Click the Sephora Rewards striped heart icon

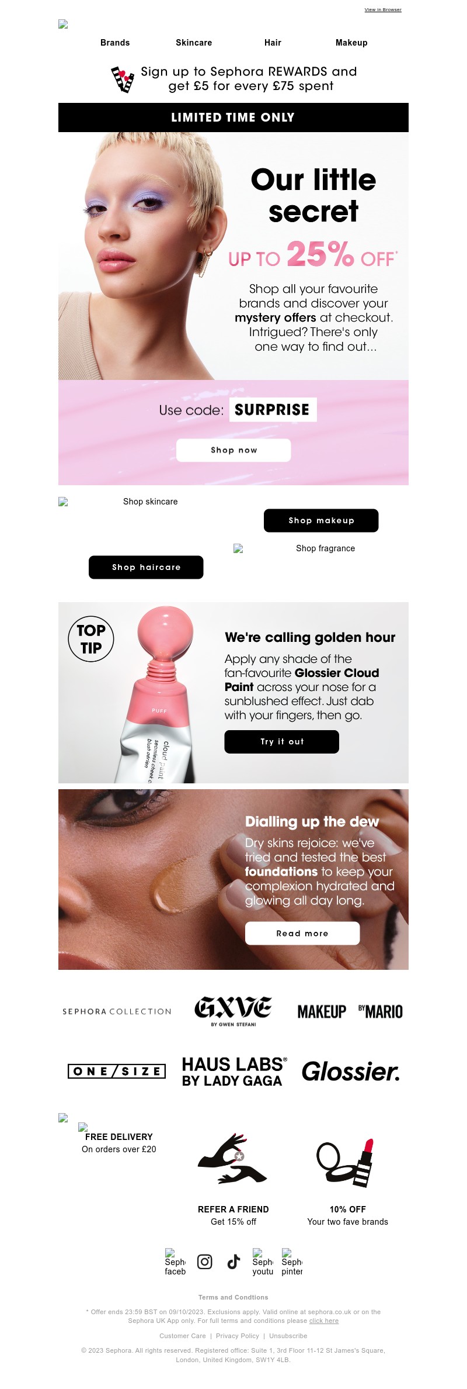click(123, 80)
